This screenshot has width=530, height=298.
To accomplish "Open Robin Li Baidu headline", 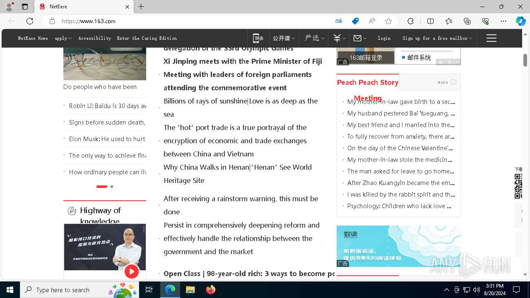I will coord(108,106).
